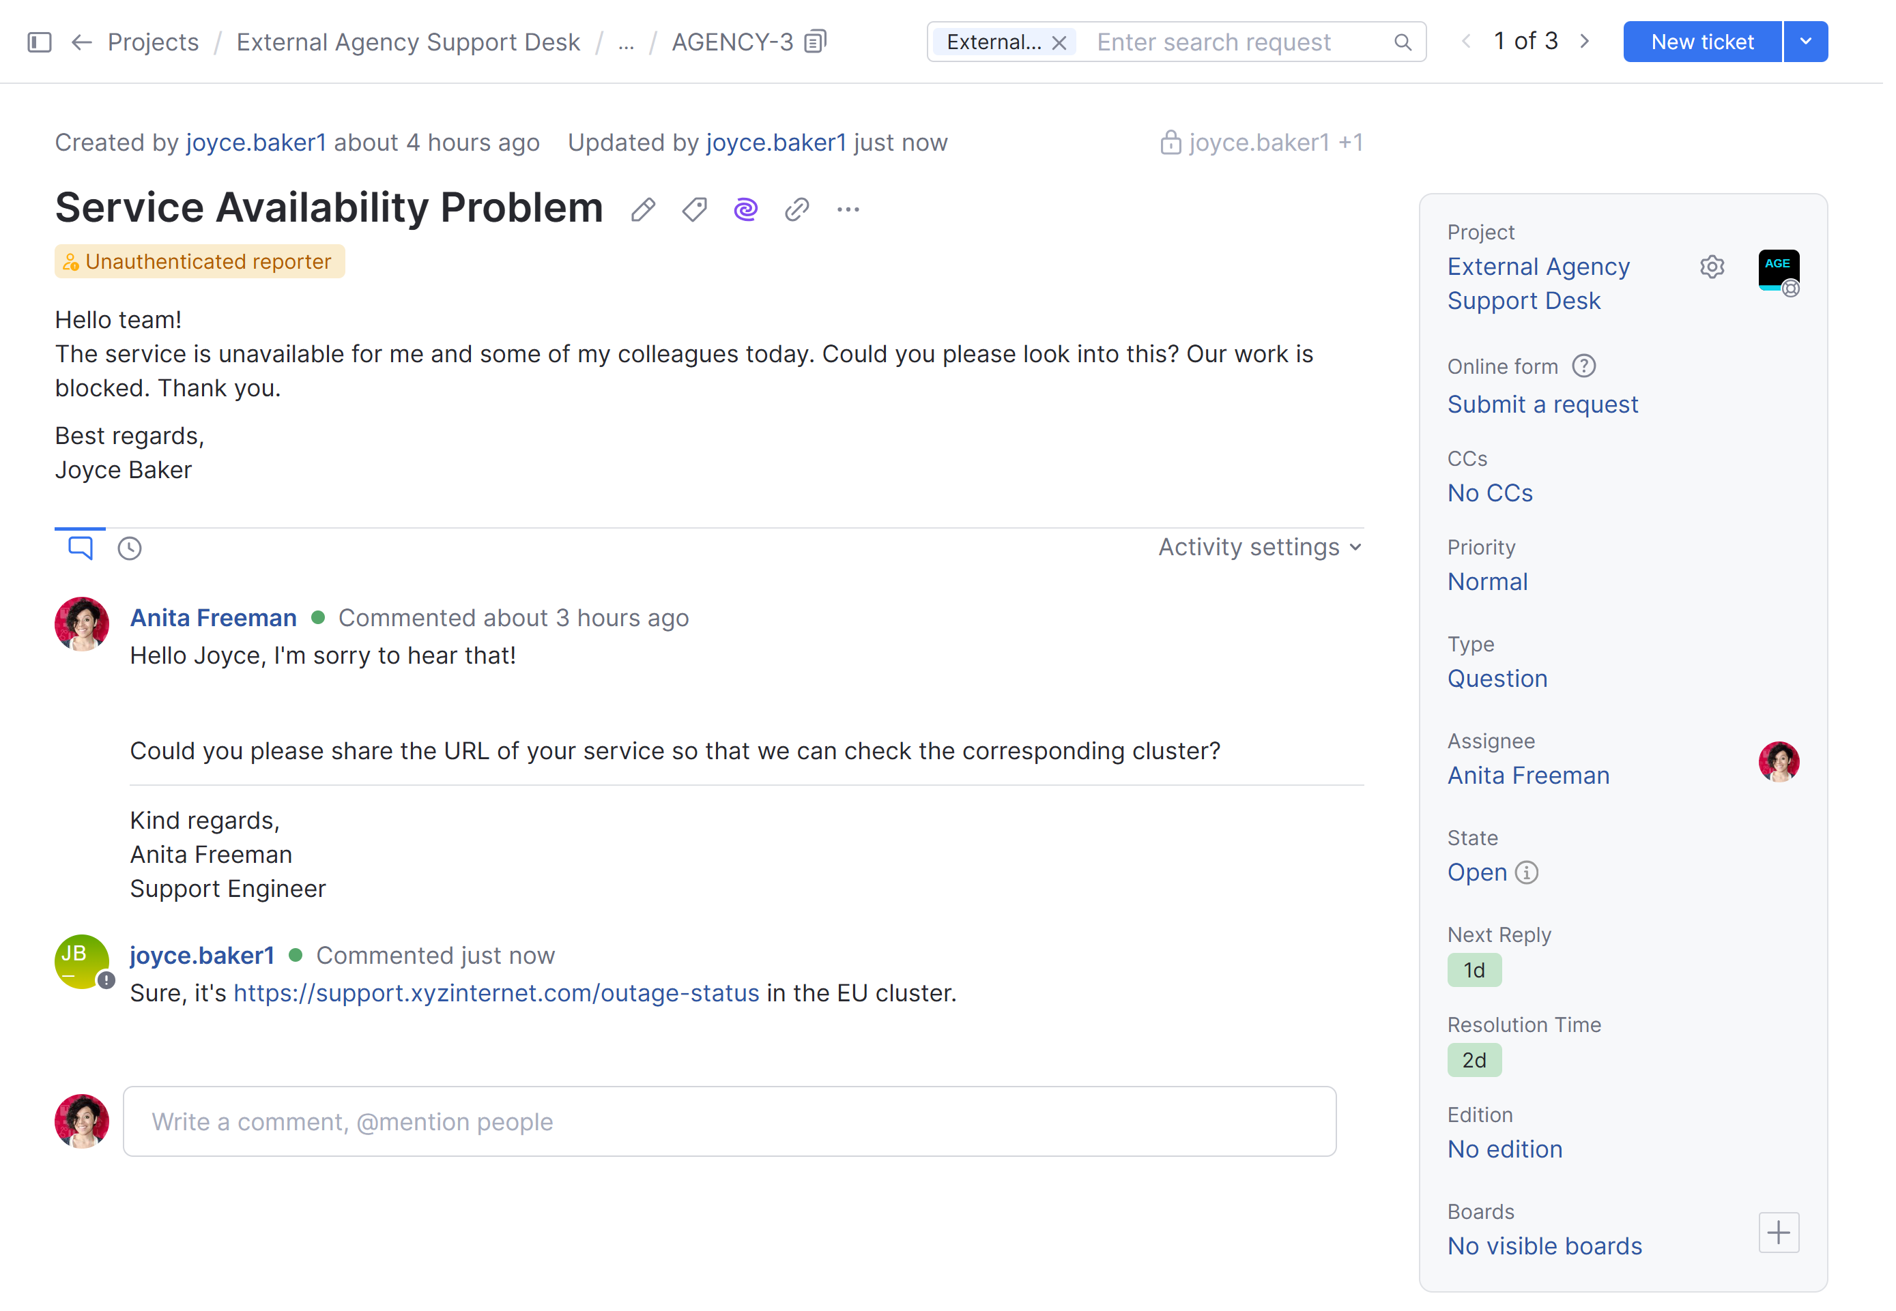
Task: Open the New ticket dropdown arrow
Action: 1806,42
